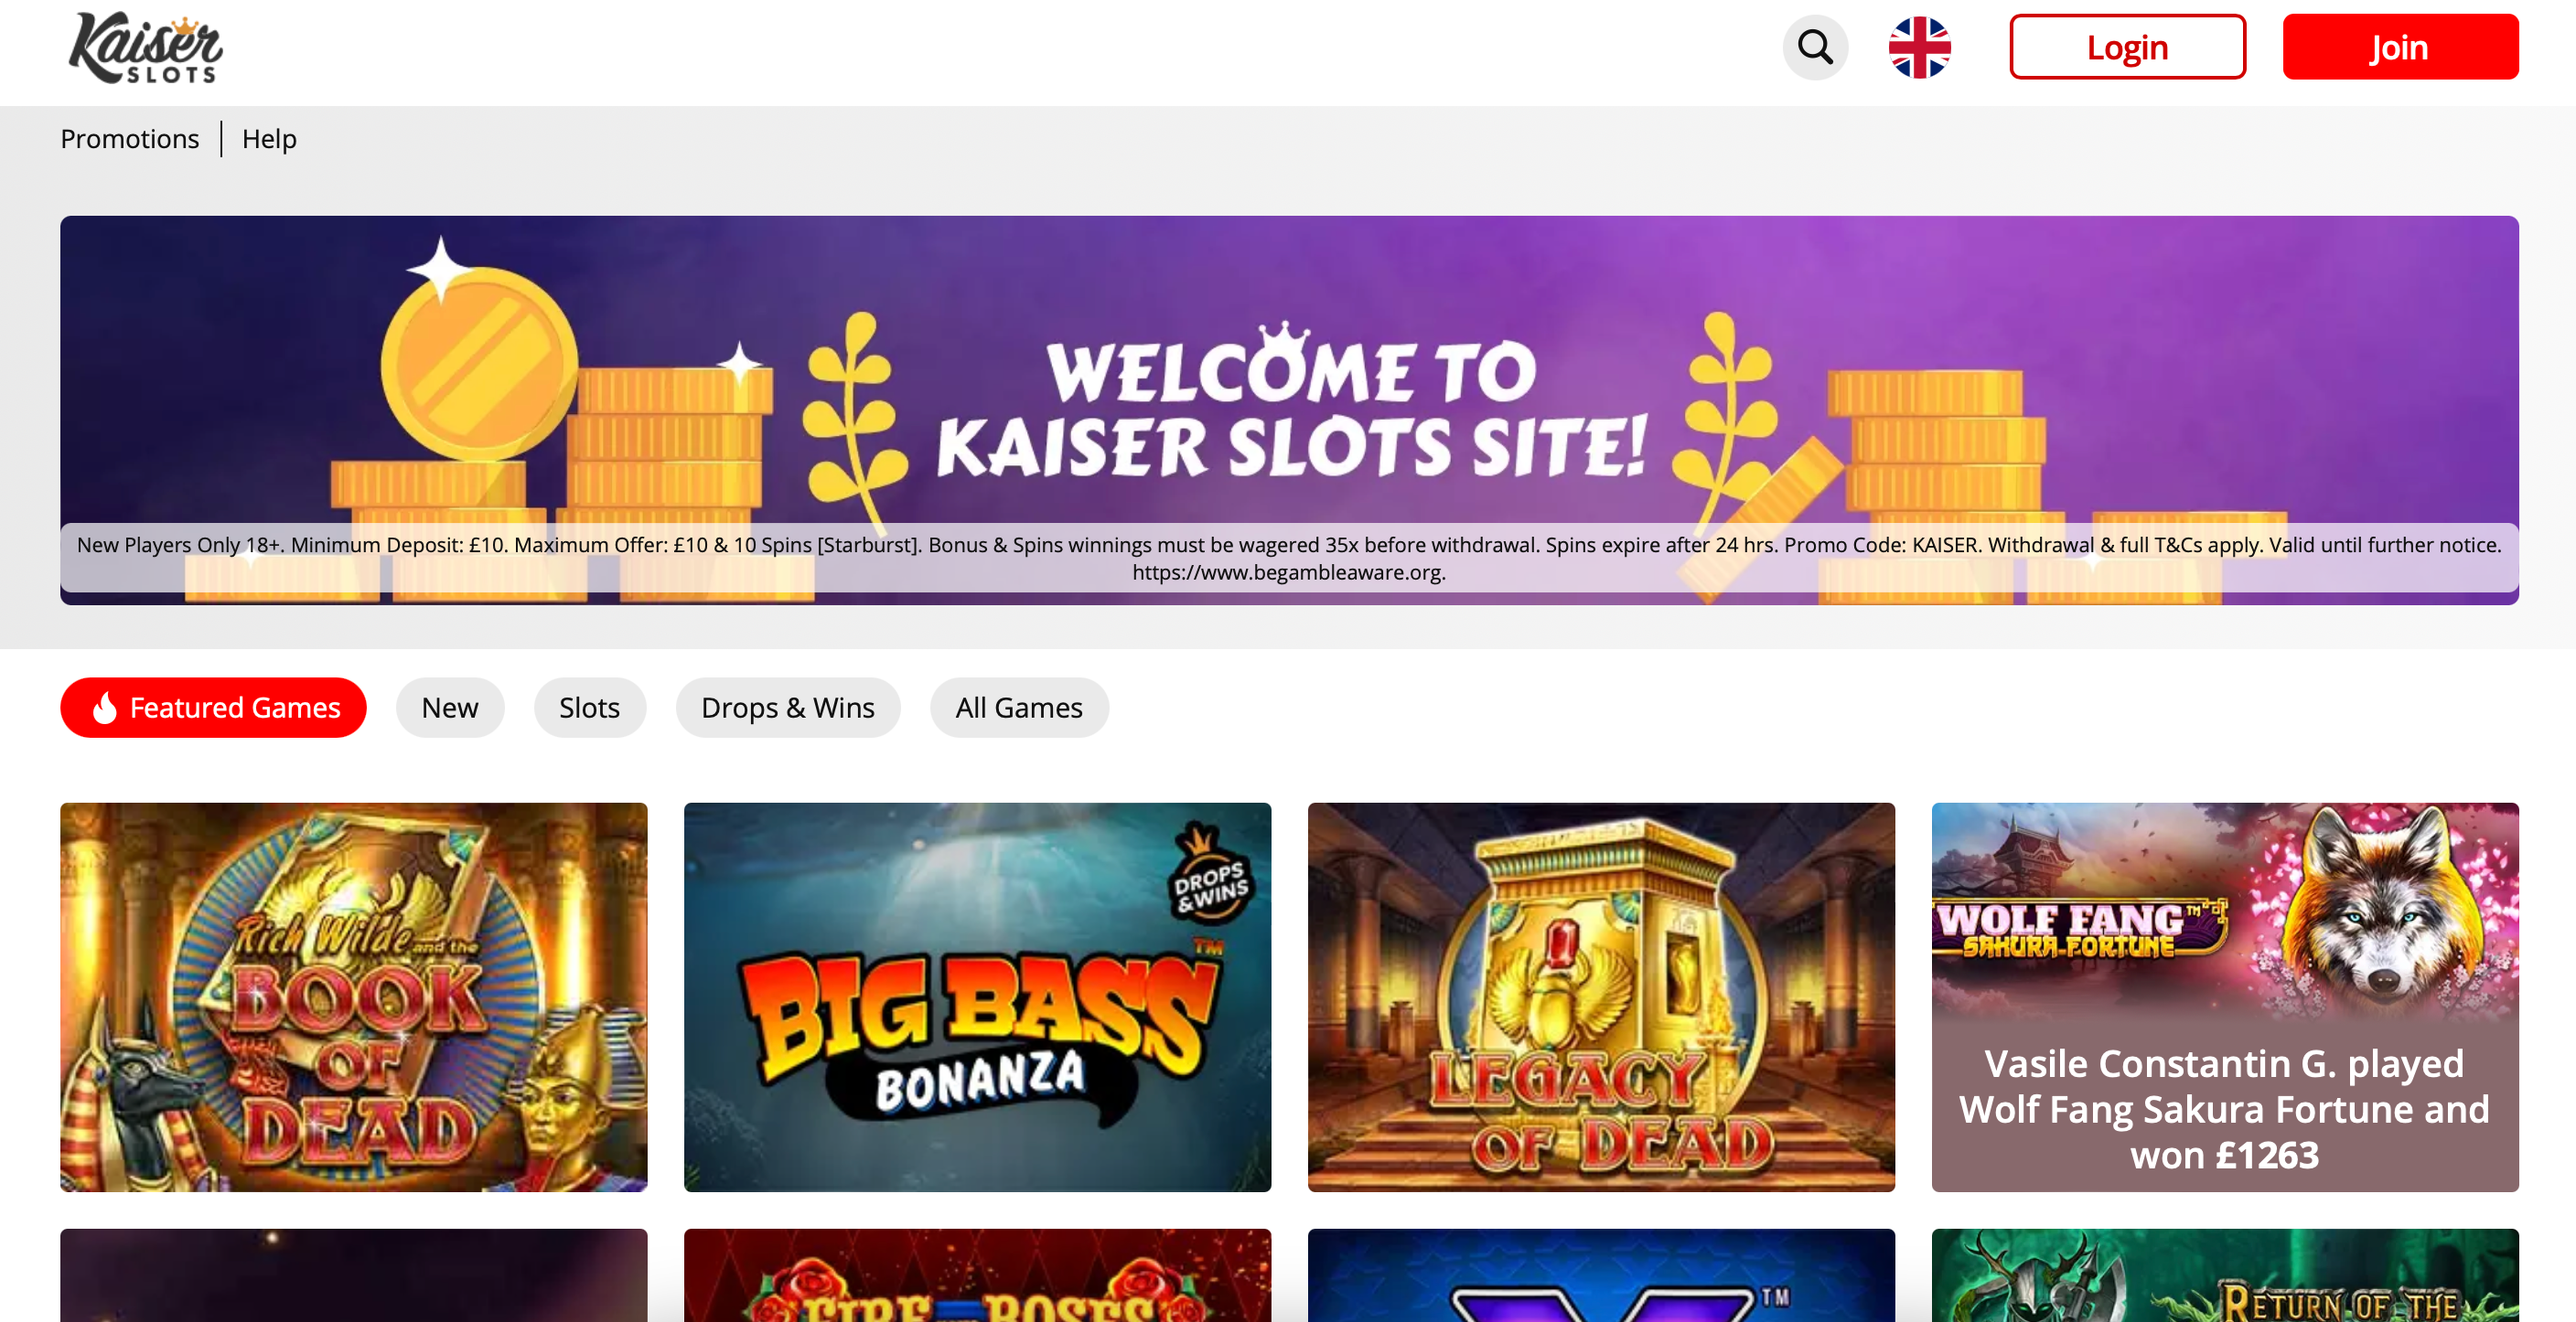Open the Fire Roses game thumbnail
Screen dimensions: 2576x1322
(x=977, y=1275)
